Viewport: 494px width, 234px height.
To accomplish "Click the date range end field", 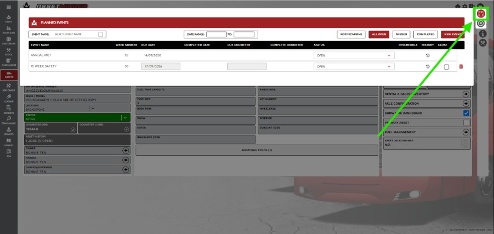I will pyautogui.click(x=244, y=35).
